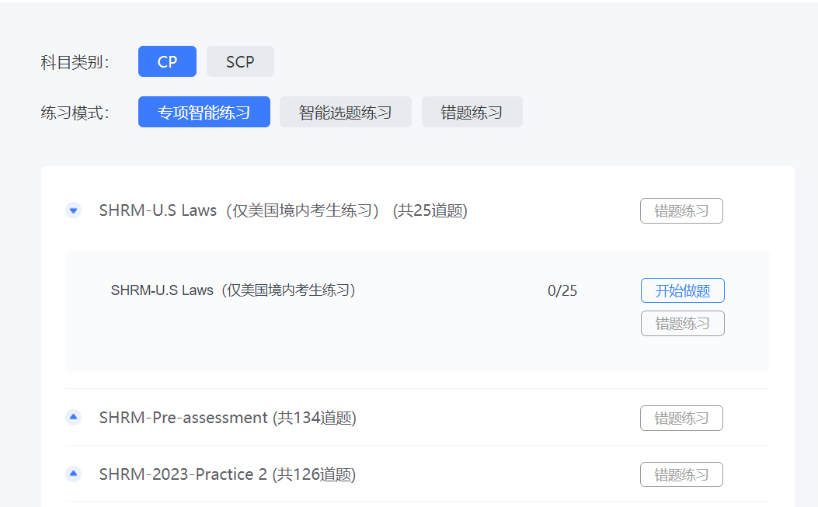The height and width of the screenshot is (507, 818).
Task: Select the CP subject category
Action: (x=167, y=61)
